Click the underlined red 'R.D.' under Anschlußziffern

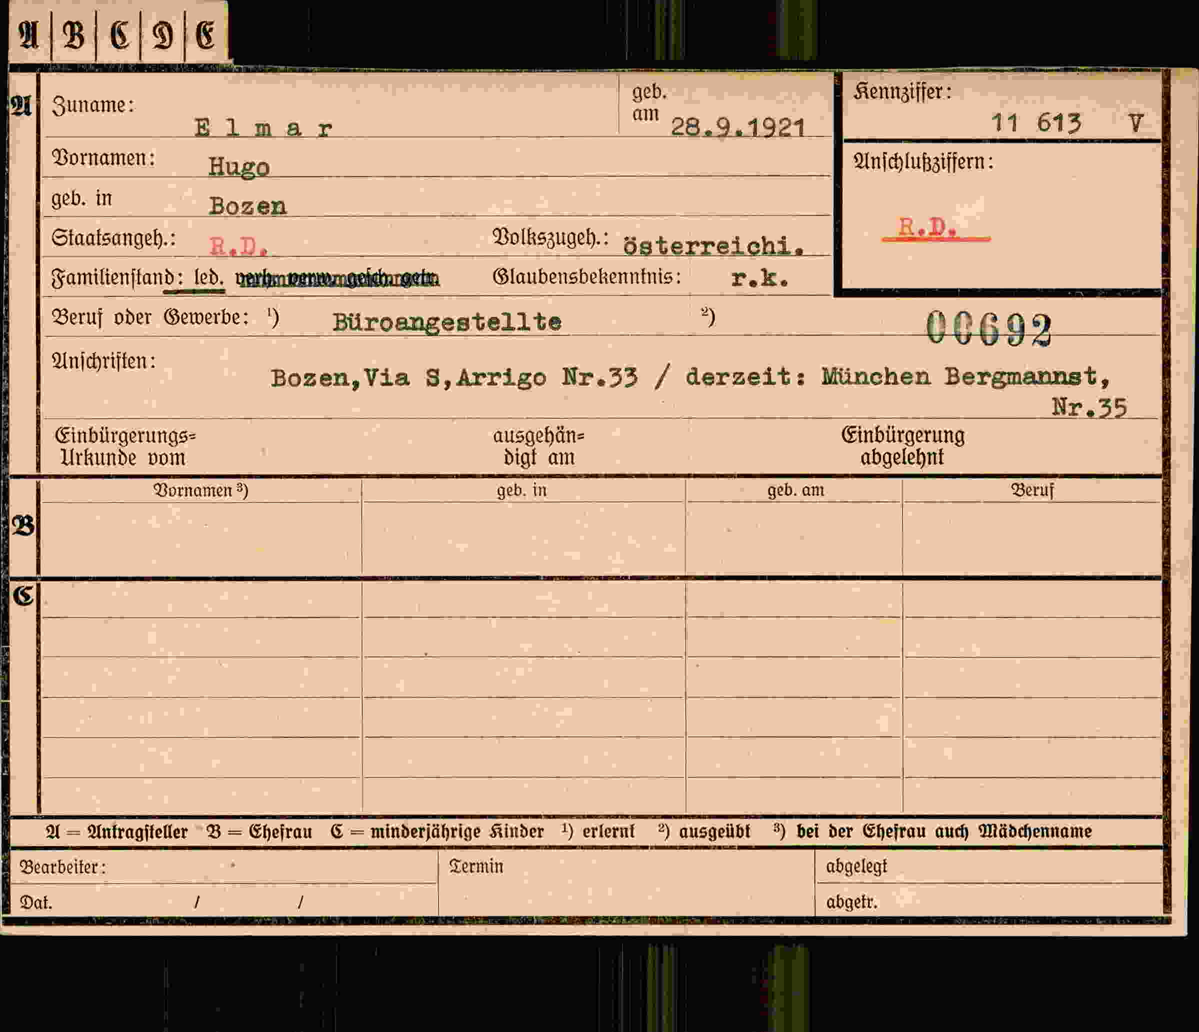tap(928, 227)
